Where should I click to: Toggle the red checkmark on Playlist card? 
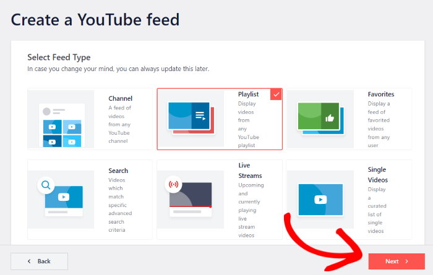(276, 95)
